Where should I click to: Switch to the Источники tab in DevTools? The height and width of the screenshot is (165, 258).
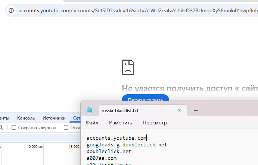[54, 118]
